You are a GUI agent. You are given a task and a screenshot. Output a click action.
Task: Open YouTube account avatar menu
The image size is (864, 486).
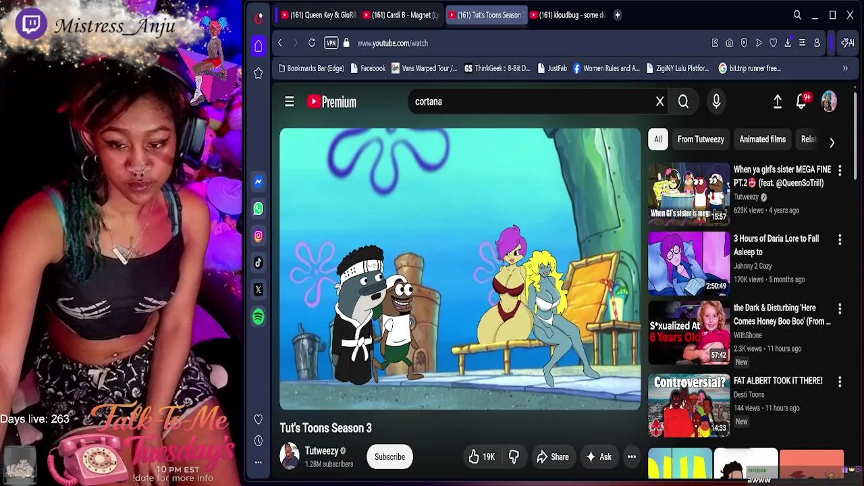click(x=829, y=101)
